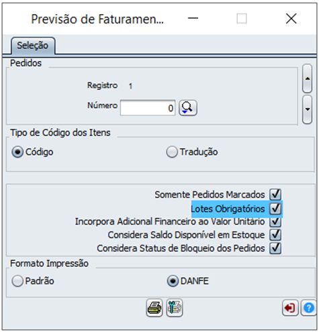This screenshot has width=319, height=332.
Task: Toggle Considera Saldo Disponível em Estoque
Action: click(x=275, y=235)
